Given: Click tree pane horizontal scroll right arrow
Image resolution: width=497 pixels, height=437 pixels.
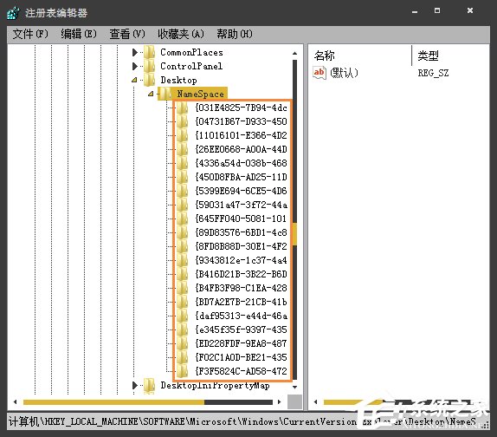Looking at the screenshot, I should [x=279, y=401].
